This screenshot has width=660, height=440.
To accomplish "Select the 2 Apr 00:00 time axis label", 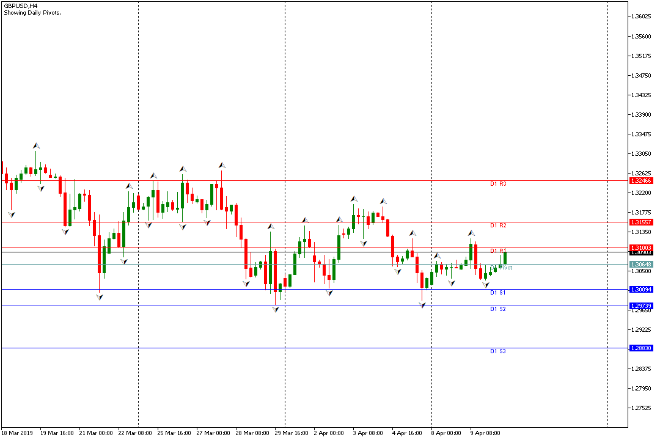I will 328,433.
